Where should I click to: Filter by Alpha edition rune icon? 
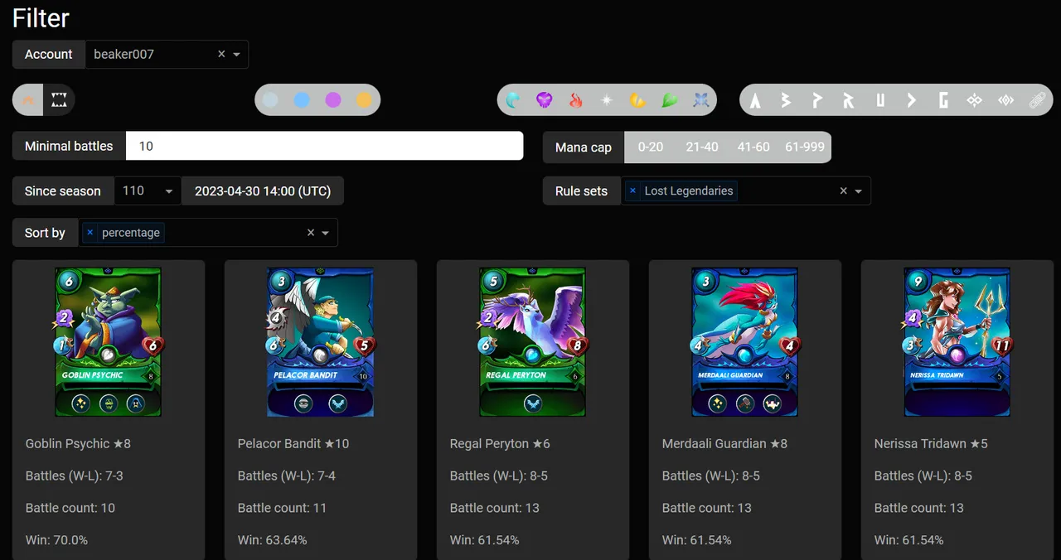[755, 100]
